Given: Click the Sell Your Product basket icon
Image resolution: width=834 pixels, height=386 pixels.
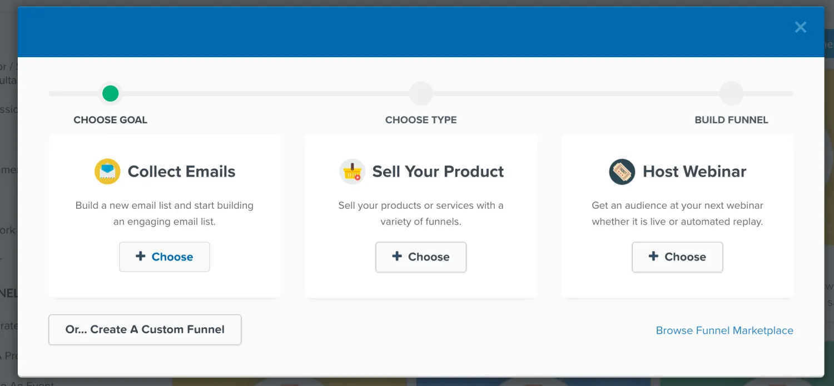Looking at the screenshot, I should click(x=352, y=172).
